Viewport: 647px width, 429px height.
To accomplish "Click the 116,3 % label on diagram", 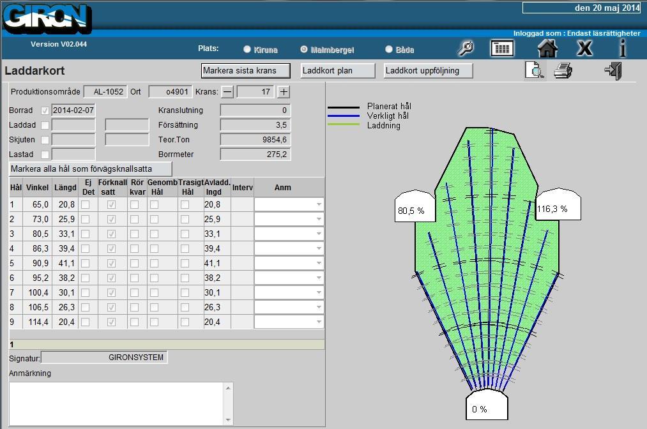I will pyautogui.click(x=552, y=209).
